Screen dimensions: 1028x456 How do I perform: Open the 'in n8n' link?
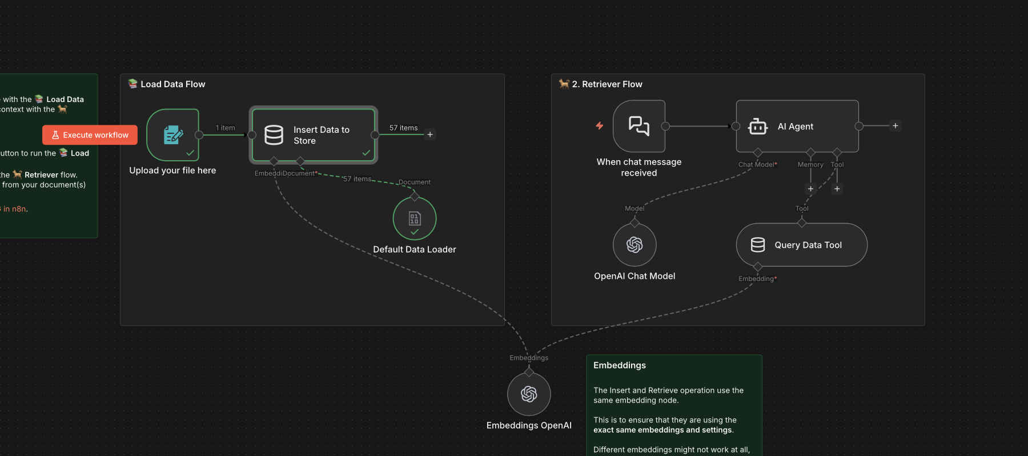(15, 209)
